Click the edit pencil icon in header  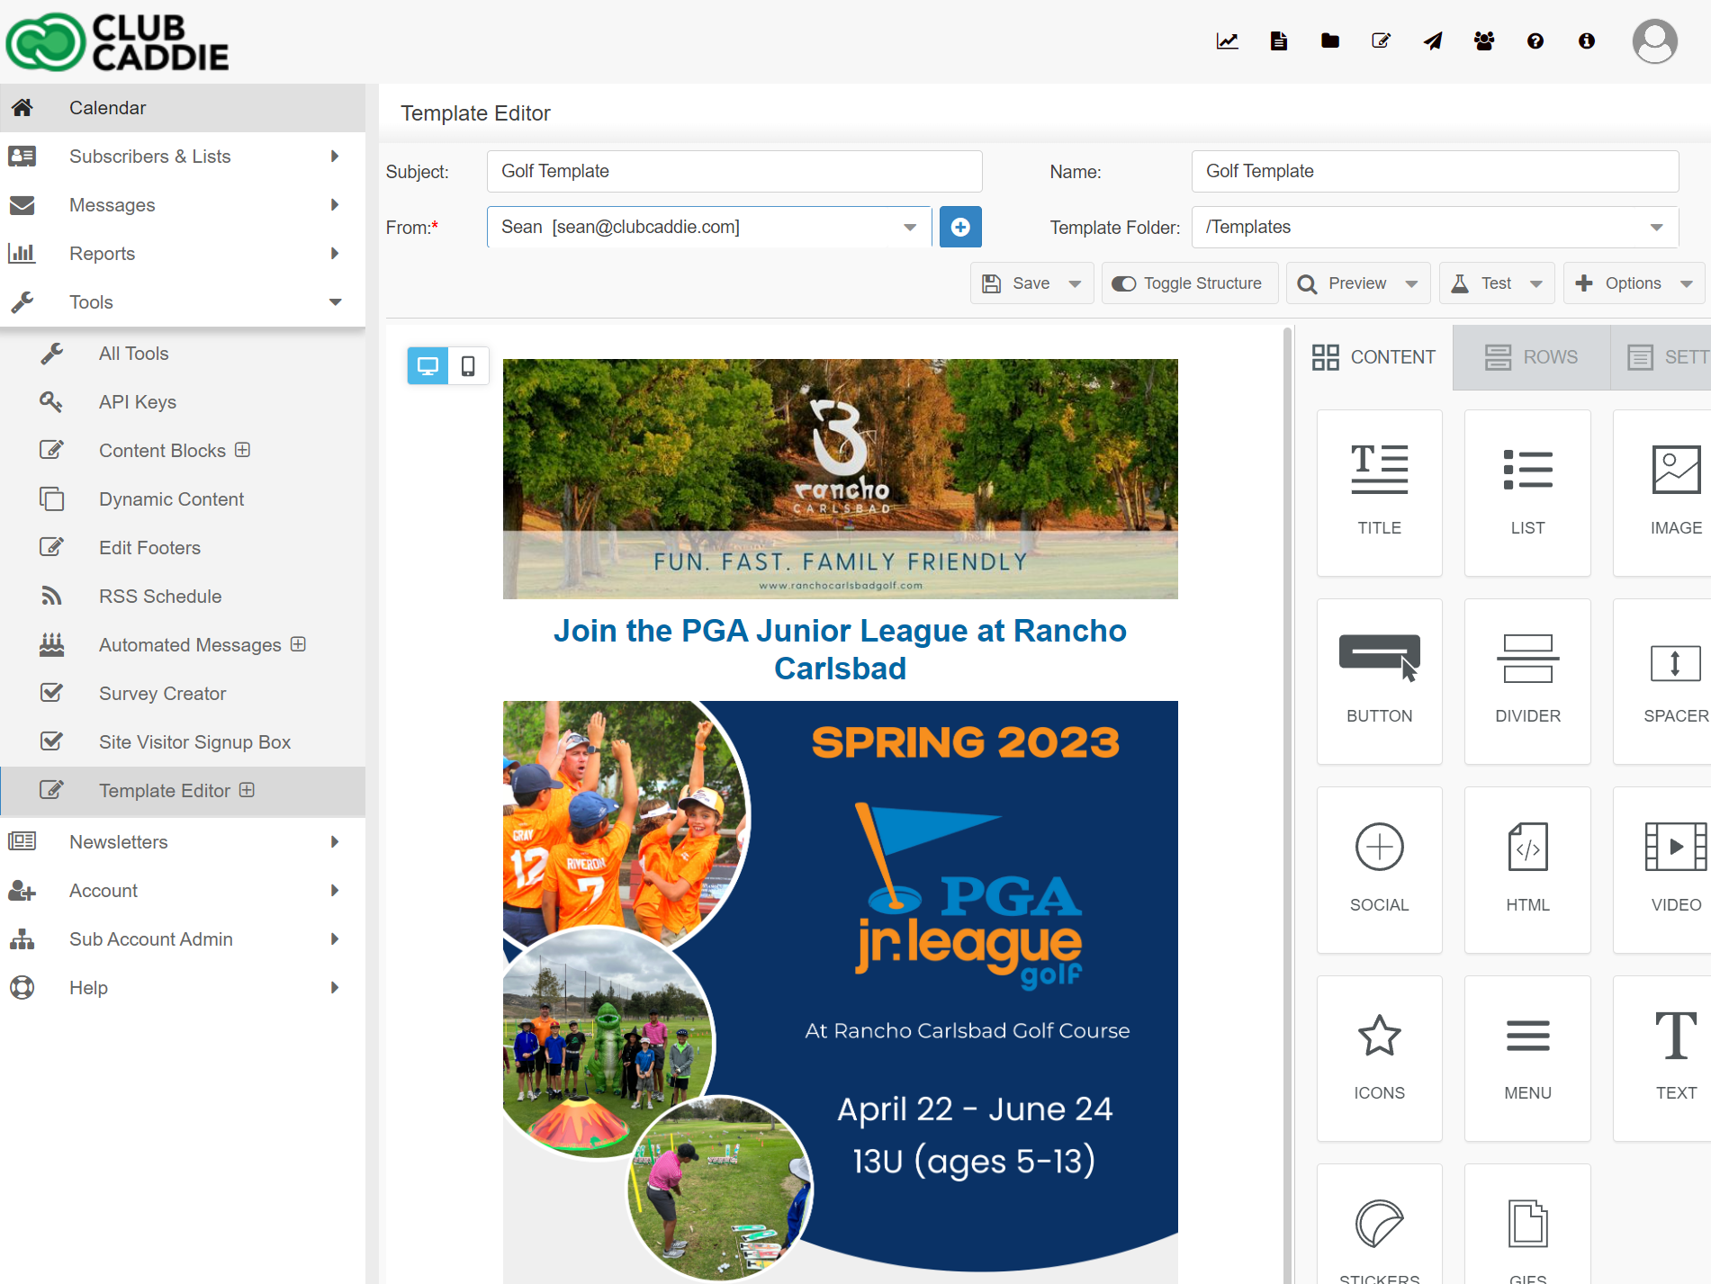[x=1381, y=41]
